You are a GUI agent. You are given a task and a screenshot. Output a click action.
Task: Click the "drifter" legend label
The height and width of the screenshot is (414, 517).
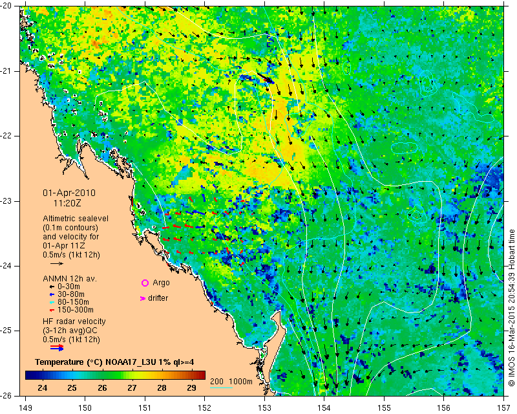click(x=158, y=298)
